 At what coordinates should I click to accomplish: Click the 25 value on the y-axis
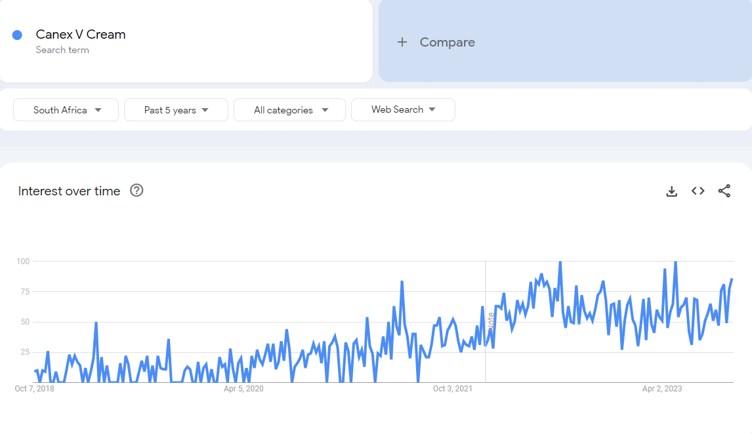(25, 352)
